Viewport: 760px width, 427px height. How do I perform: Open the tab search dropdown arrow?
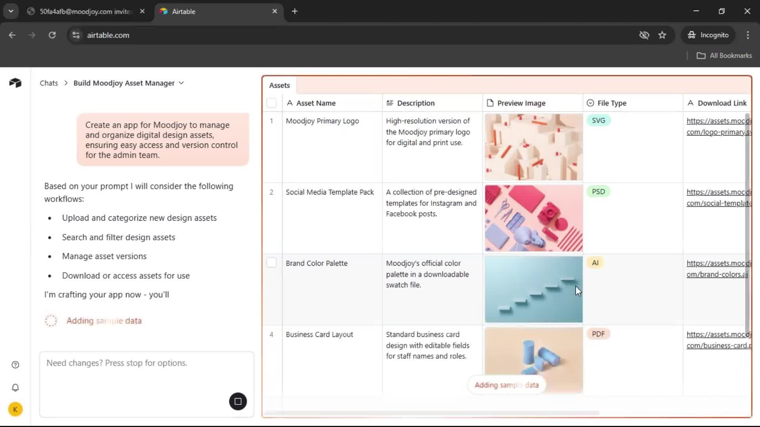click(x=11, y=11)
